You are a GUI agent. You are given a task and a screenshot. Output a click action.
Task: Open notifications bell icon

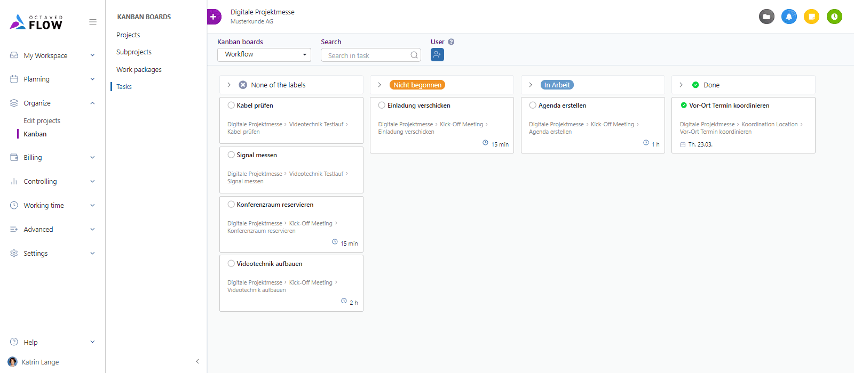point(789,17)
